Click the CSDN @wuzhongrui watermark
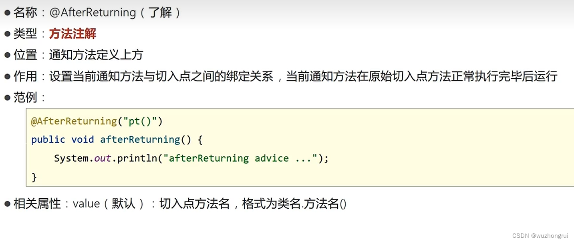Viewport: 574px width, 243px height. coord(540,236)
